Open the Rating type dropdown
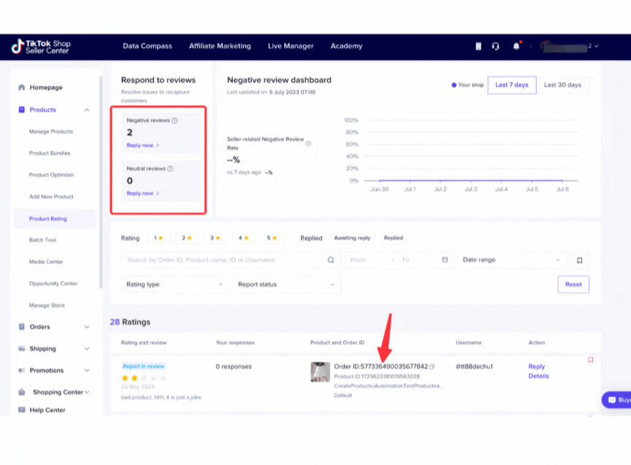The height and width of the screenshot is (465, 631). [x=175, y=285]
